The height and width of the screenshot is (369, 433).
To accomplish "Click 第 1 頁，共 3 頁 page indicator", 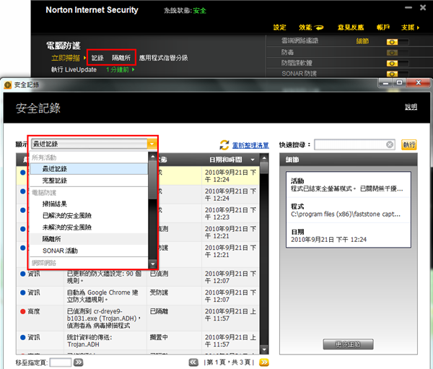I will (229, 362).
